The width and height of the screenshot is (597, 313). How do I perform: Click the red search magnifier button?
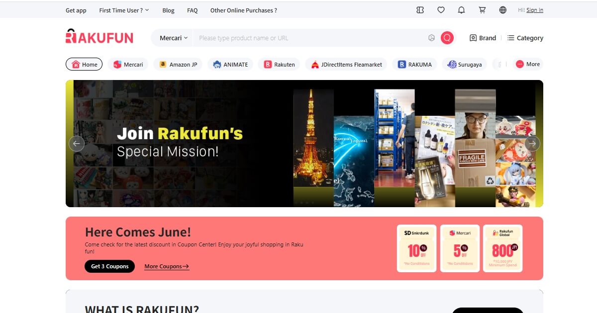pos(447,38)
